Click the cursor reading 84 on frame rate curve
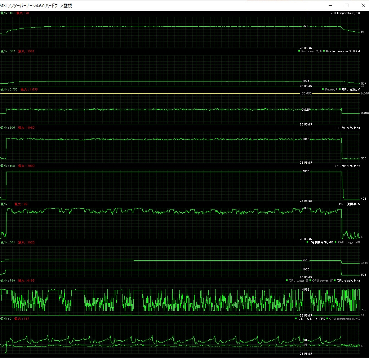 pyautogui.click(x=306, y=340)
